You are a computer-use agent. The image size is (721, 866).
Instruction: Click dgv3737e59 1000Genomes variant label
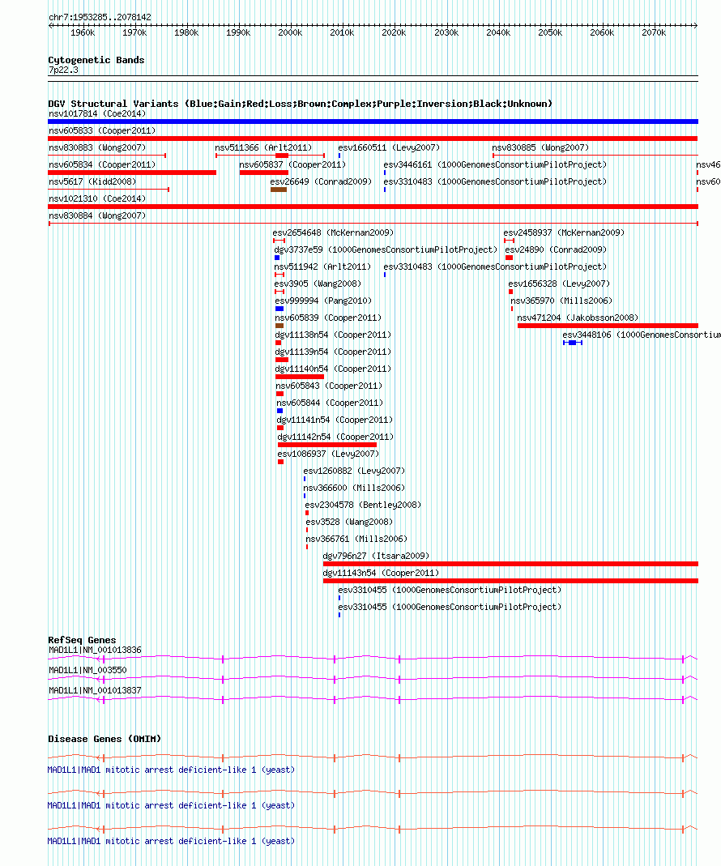386,250
